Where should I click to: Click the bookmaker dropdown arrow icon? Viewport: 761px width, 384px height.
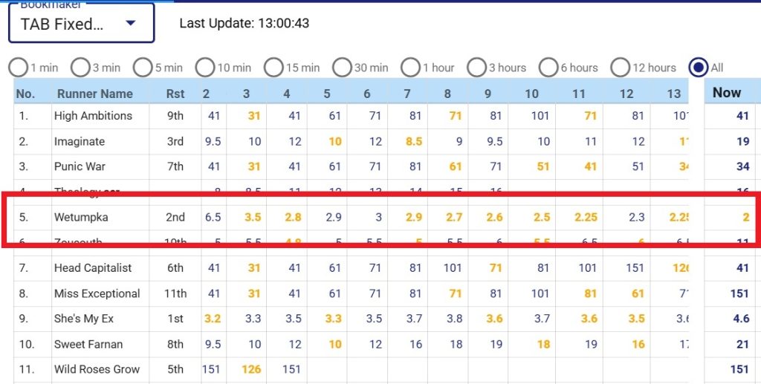click(131, 23)
